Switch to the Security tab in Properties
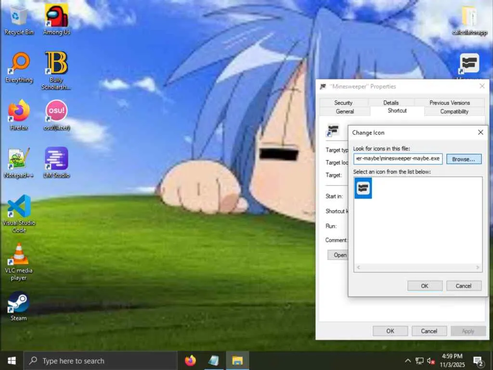This screenshot has height=370, width=493. [343, 103]
